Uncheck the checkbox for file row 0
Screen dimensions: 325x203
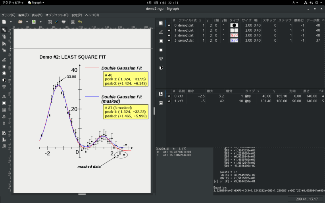click(169, 25)
